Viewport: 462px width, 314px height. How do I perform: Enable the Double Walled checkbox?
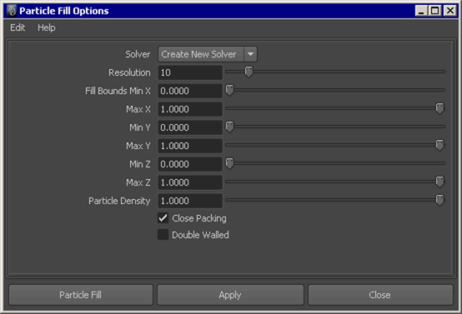[x=163, y=235]
